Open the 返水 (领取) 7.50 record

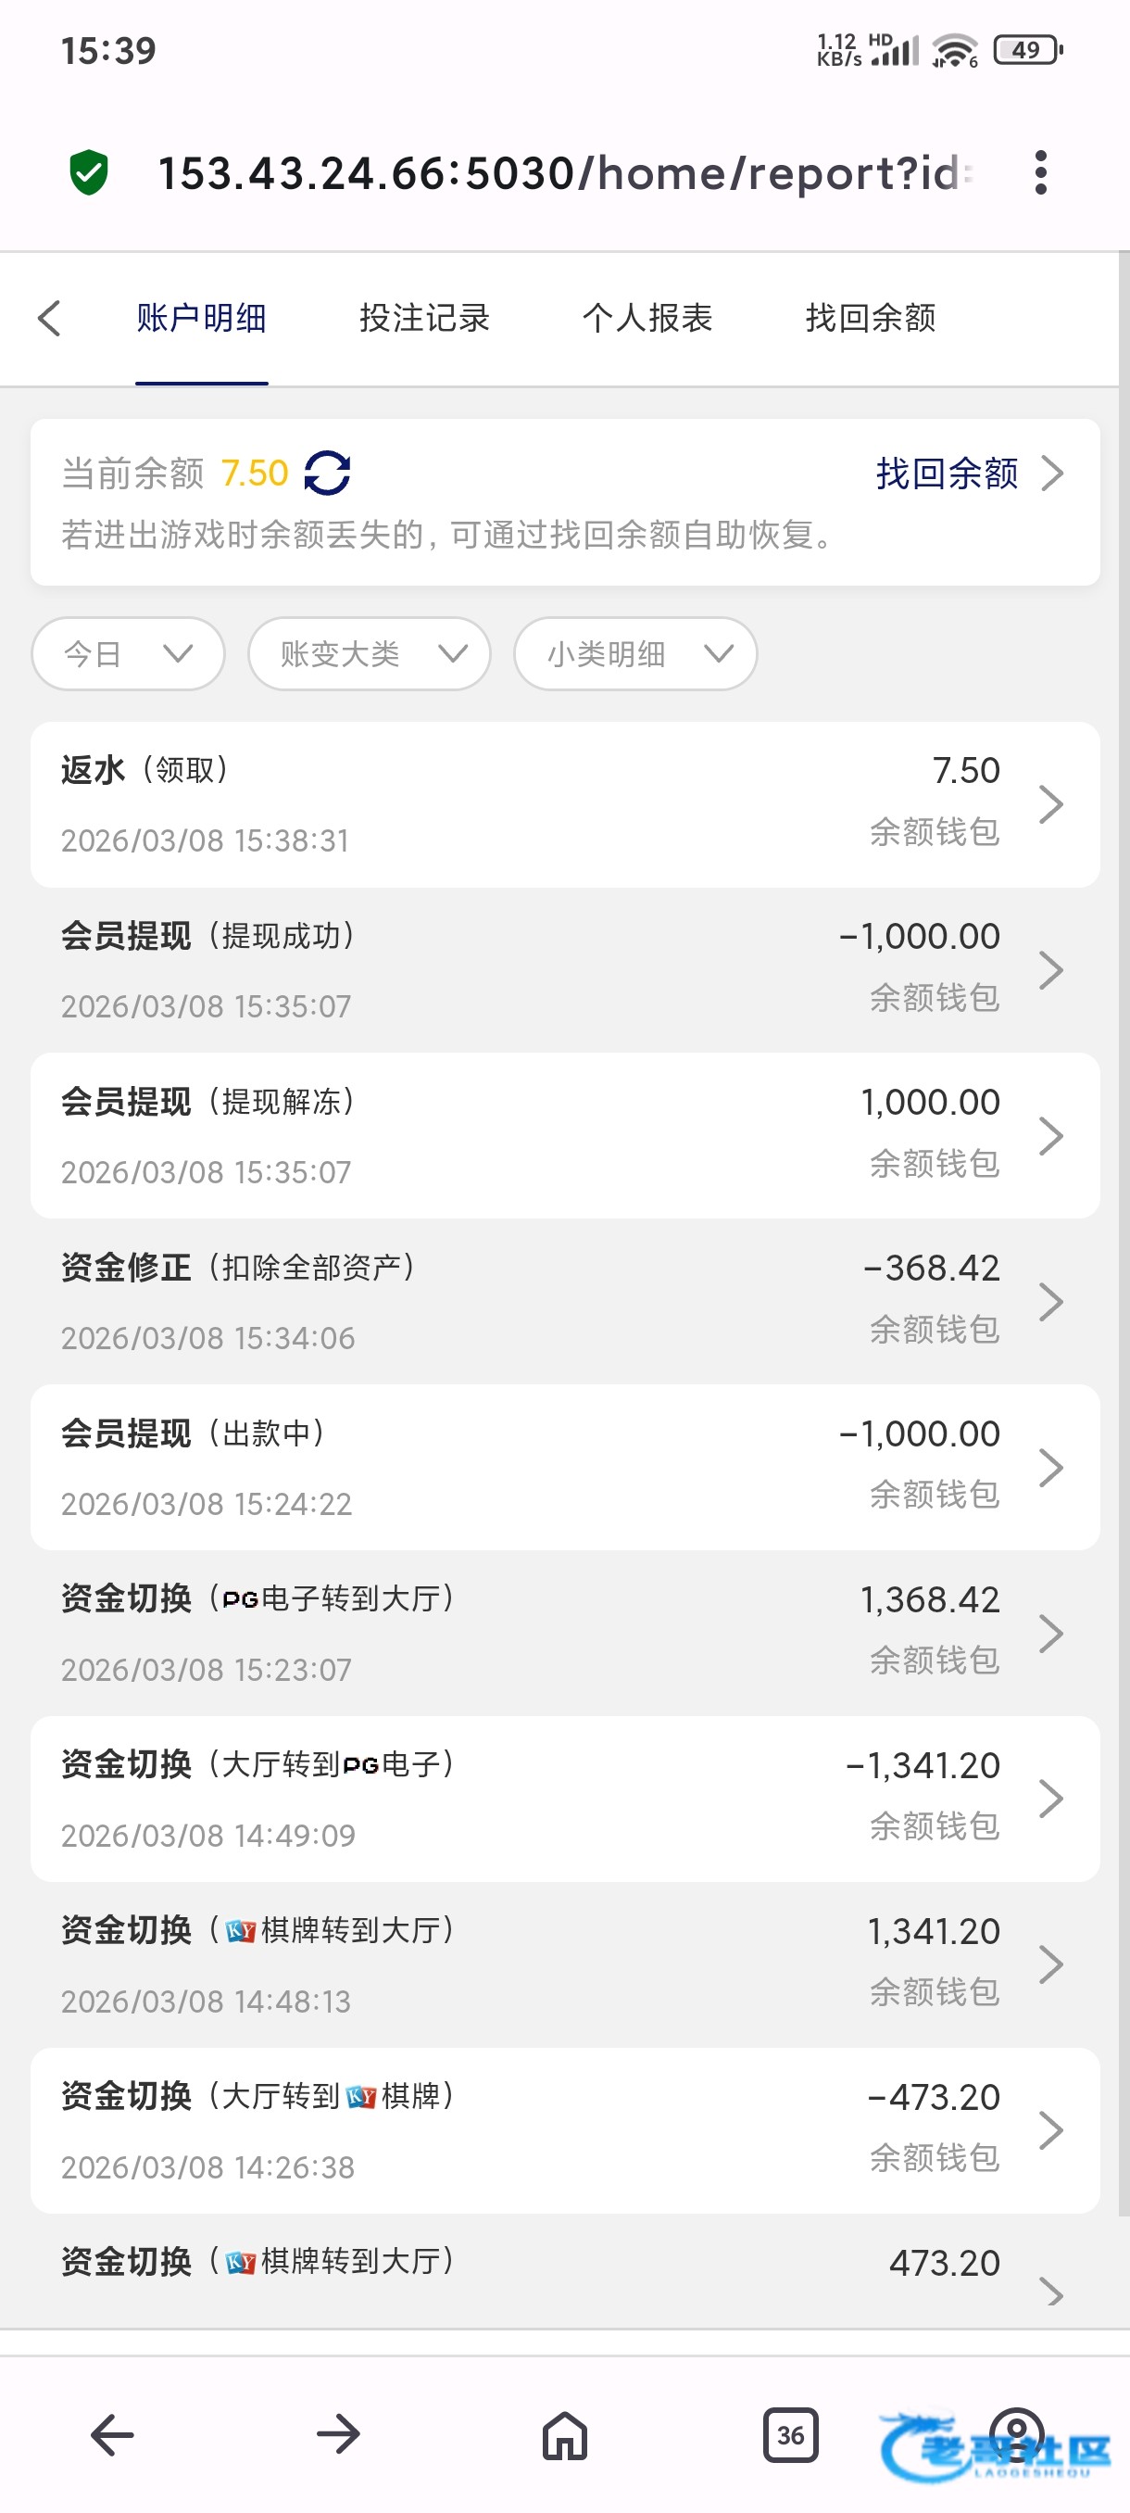564,805
